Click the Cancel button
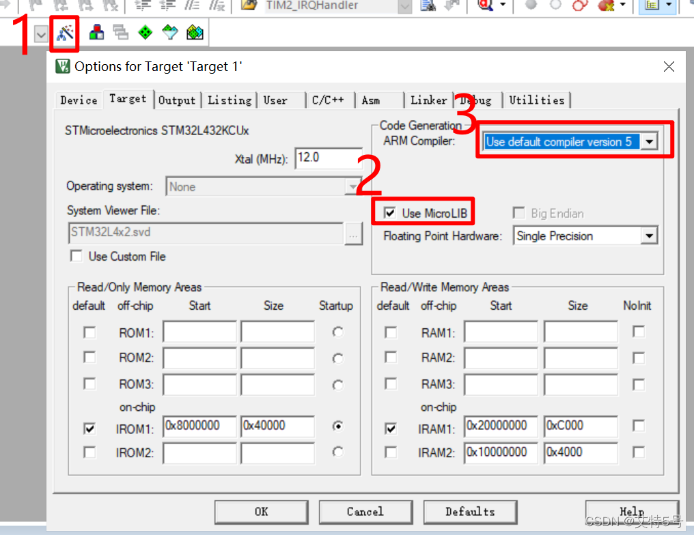This screenshot has height=535, width=694. 365,512
